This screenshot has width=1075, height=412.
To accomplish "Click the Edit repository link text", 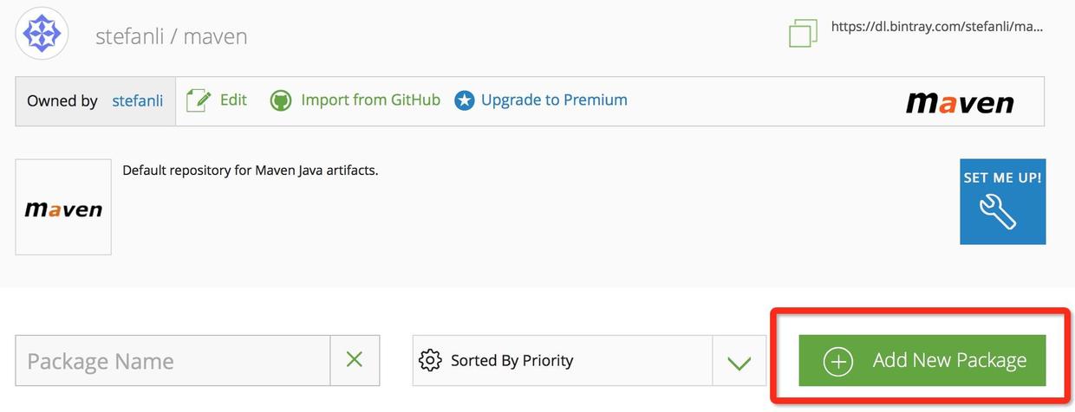I will click(x=233, y=100).
